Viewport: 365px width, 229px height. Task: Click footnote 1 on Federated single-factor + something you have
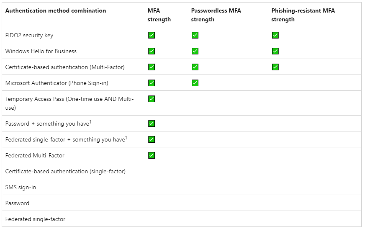coord(126,138)
